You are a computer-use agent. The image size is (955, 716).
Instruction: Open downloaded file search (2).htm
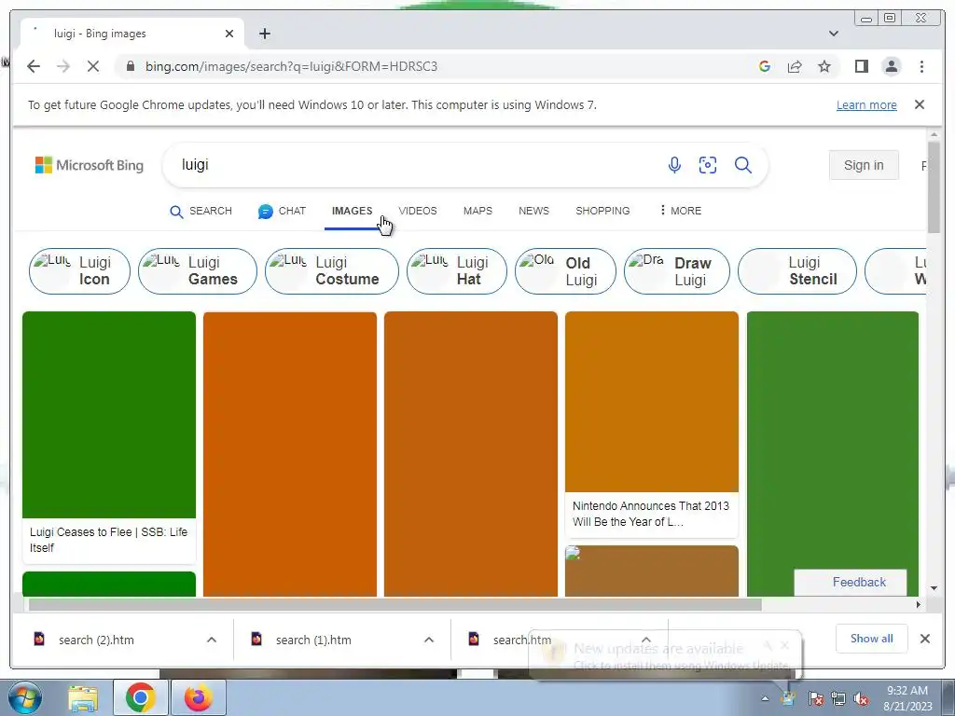point(96,640)
